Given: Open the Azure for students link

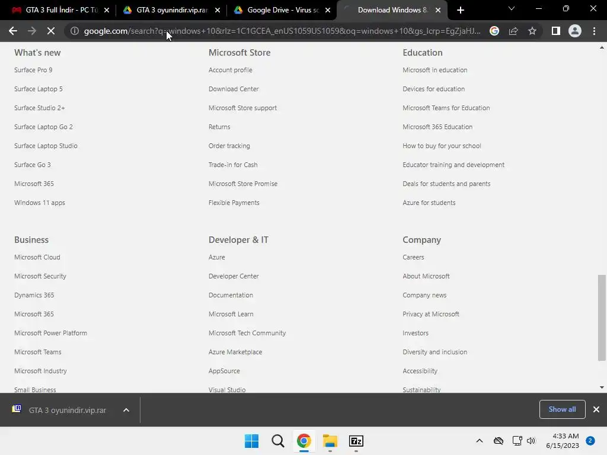Looking at the screenshot, I should click(429, 203).
